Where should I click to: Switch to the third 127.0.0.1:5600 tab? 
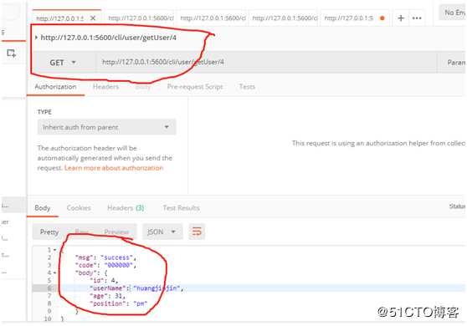click(x=213, y=18)
